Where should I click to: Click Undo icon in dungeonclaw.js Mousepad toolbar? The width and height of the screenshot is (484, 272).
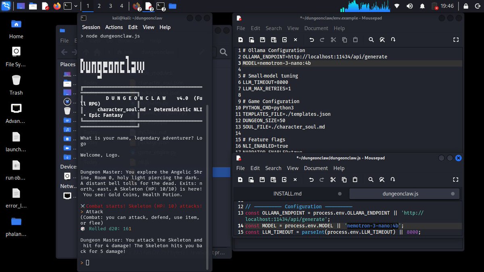point(311,179)
